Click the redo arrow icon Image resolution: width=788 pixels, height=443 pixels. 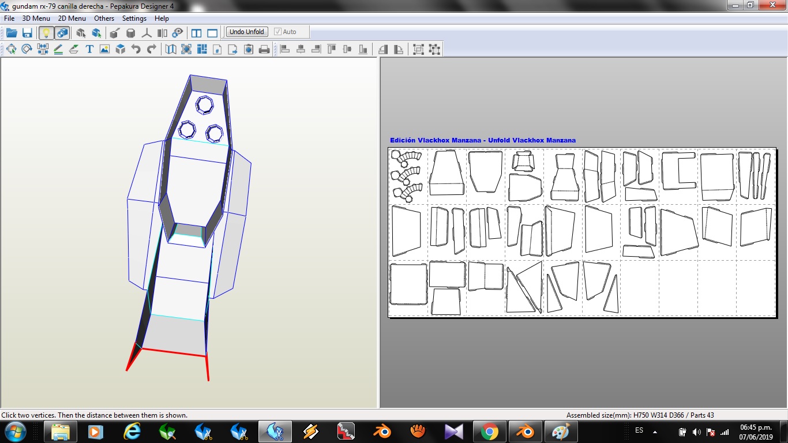(x=152, y=49)
